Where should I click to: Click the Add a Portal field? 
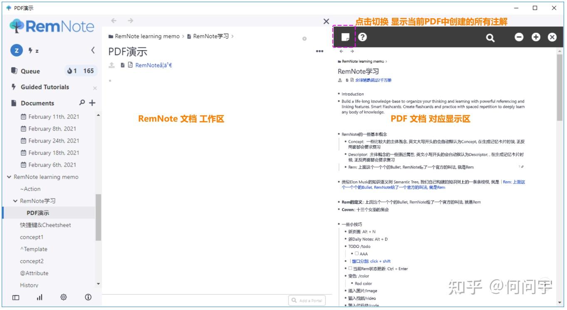tap(307, 300)
